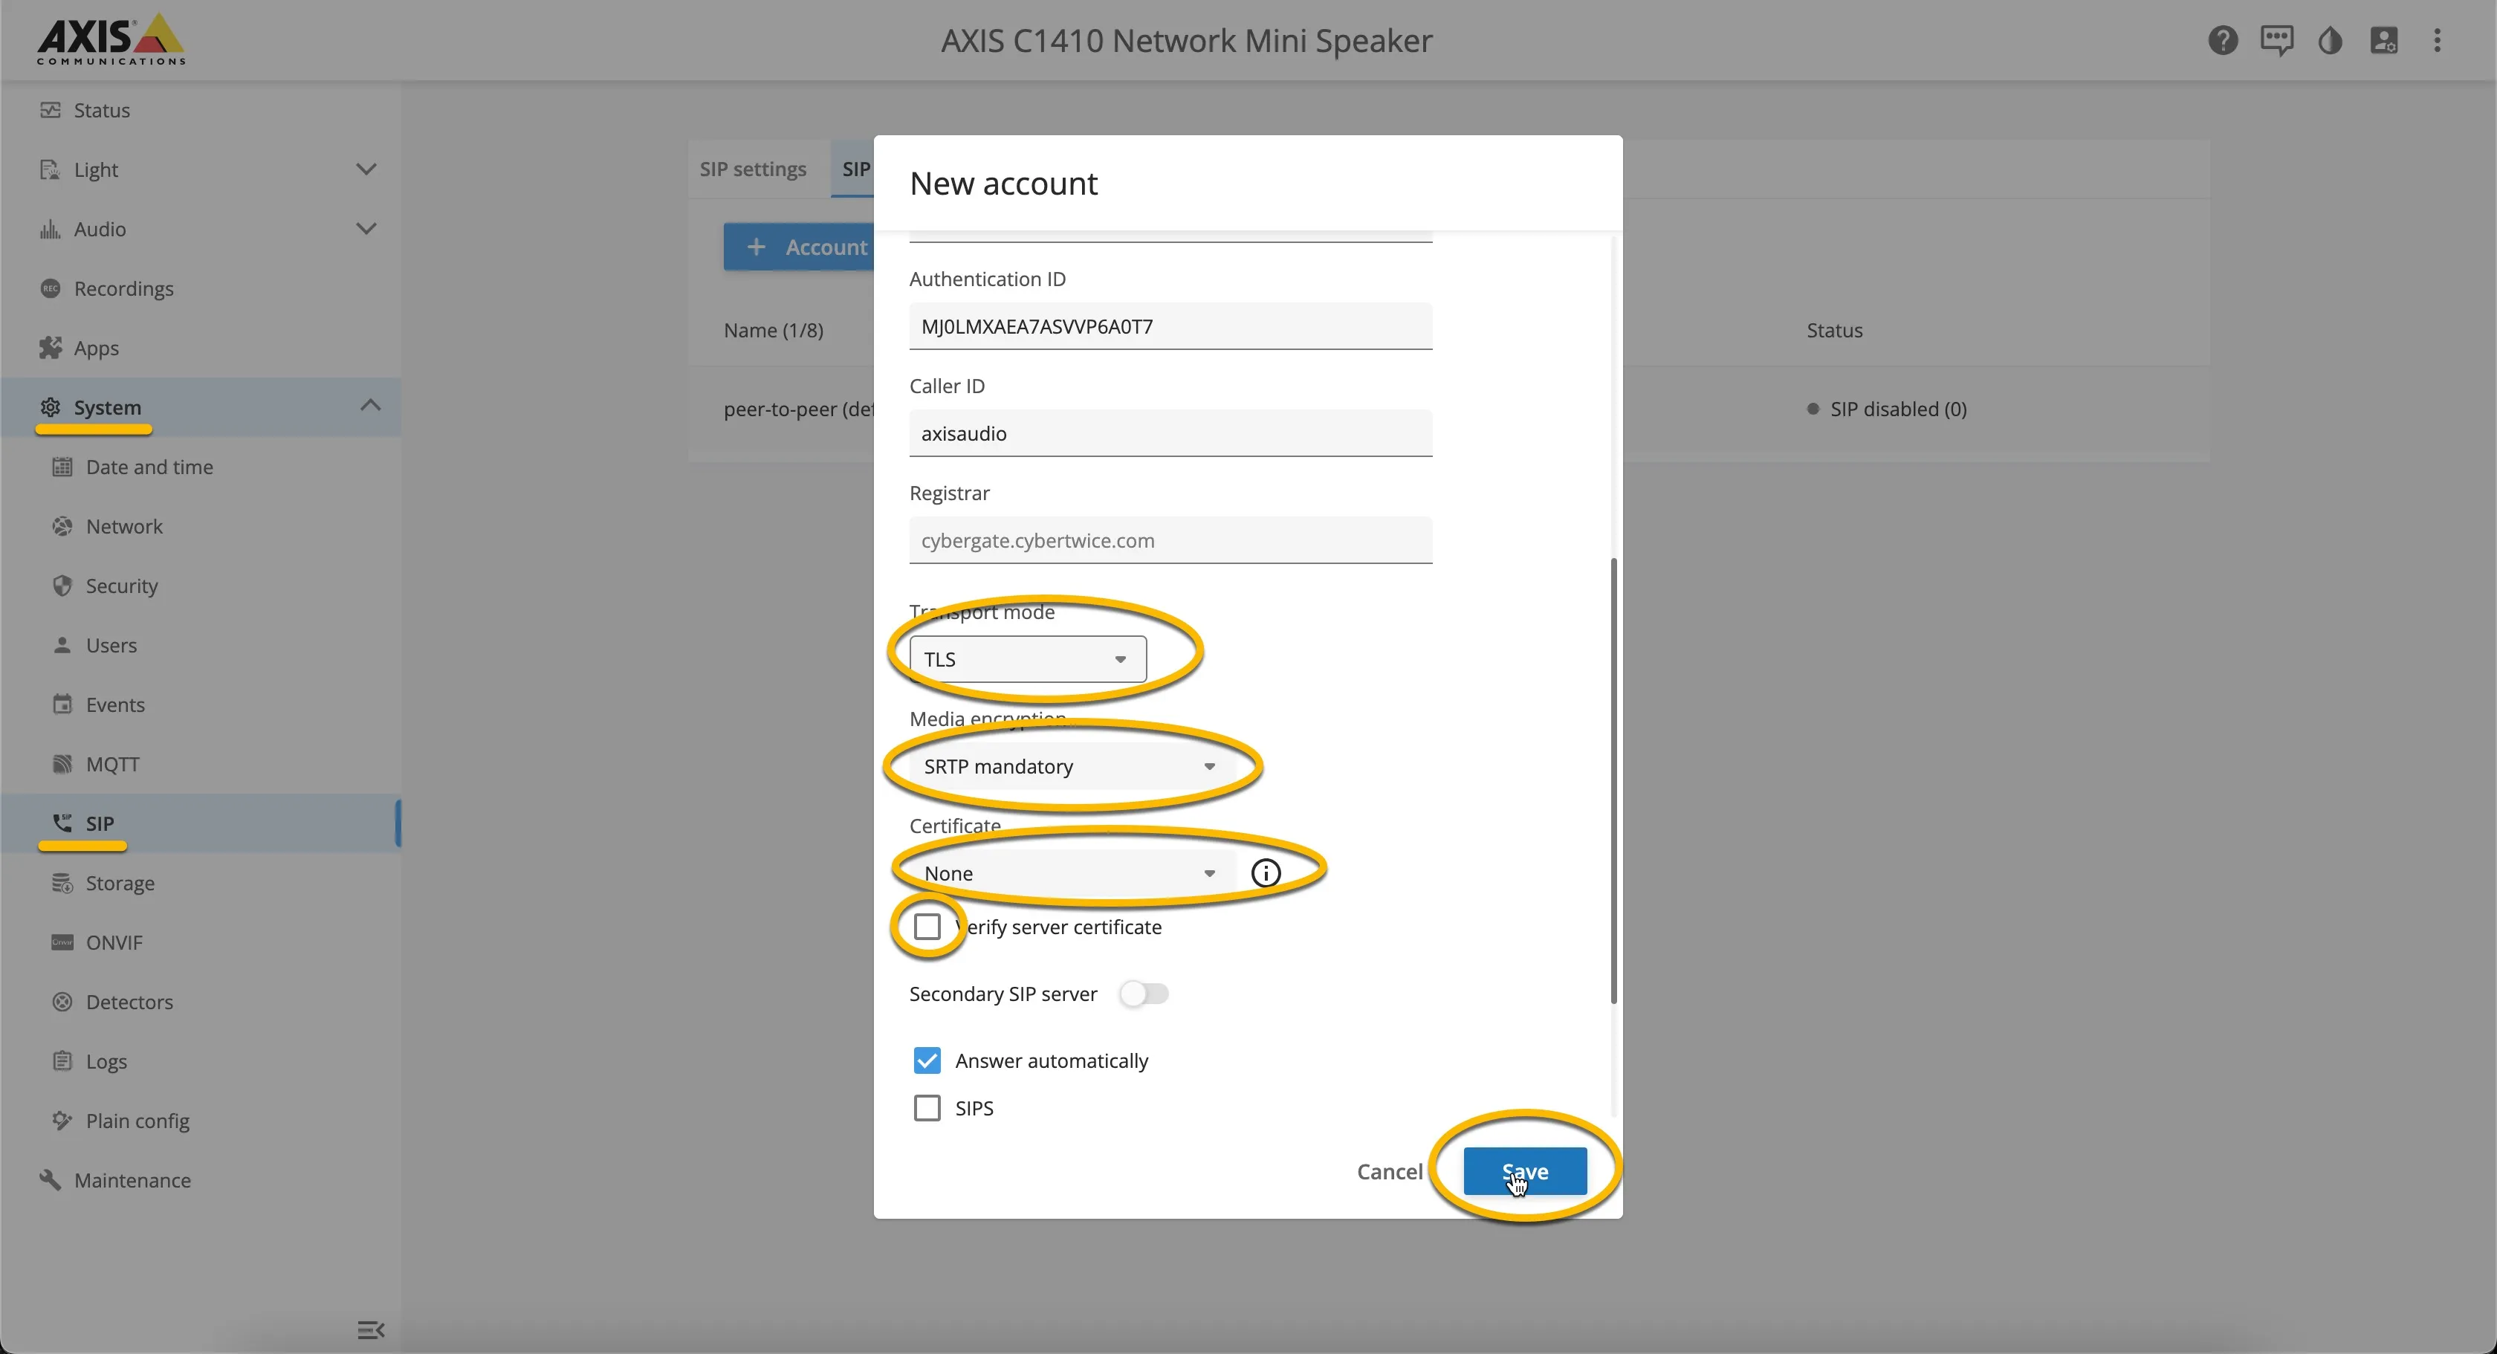Screen dimensions: 2497x1354
Task: Open Network menu item
Action: click(201, 526)
